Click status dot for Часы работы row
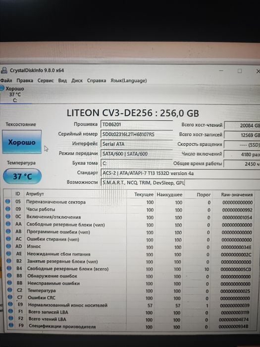The width and height of the screenshot is (260, 347). (8, 209)
